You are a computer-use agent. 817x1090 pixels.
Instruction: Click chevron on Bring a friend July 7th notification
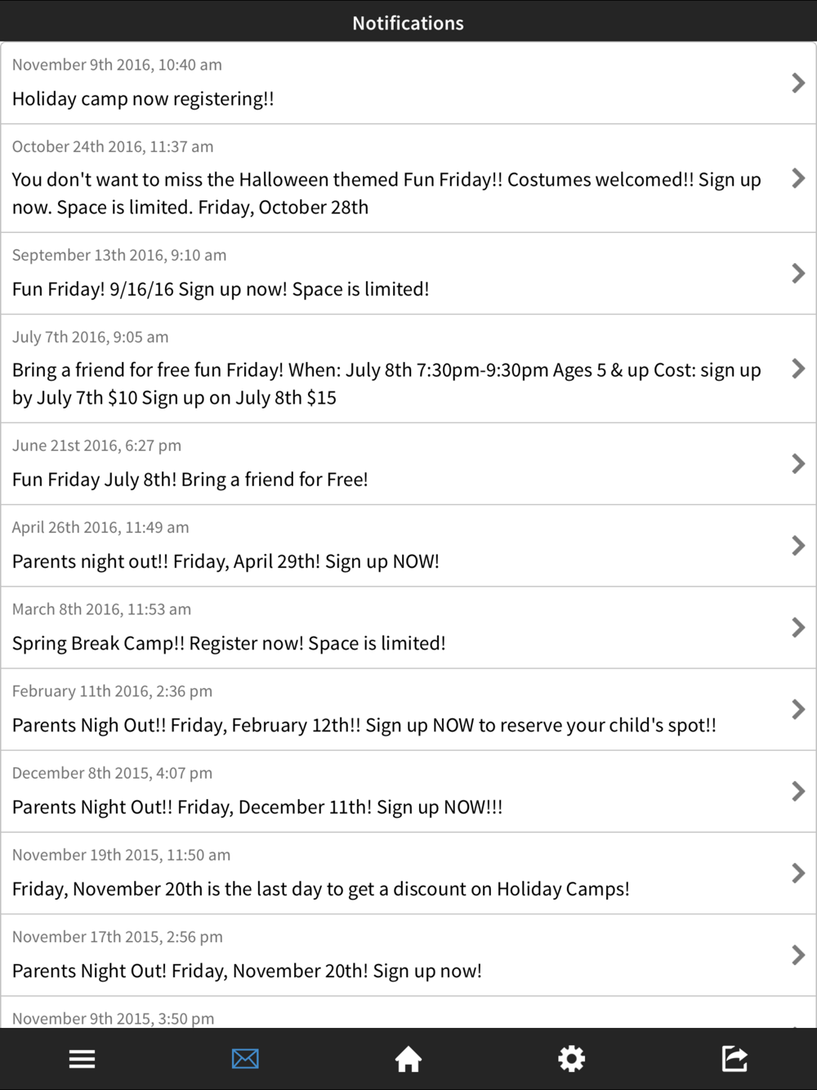coord(798,369)
